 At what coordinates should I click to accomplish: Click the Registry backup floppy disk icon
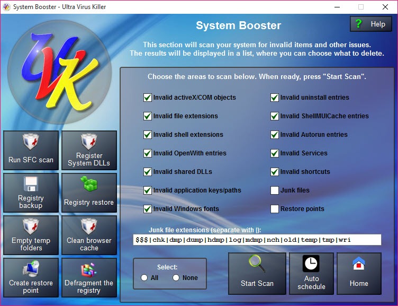click(31, 183)
